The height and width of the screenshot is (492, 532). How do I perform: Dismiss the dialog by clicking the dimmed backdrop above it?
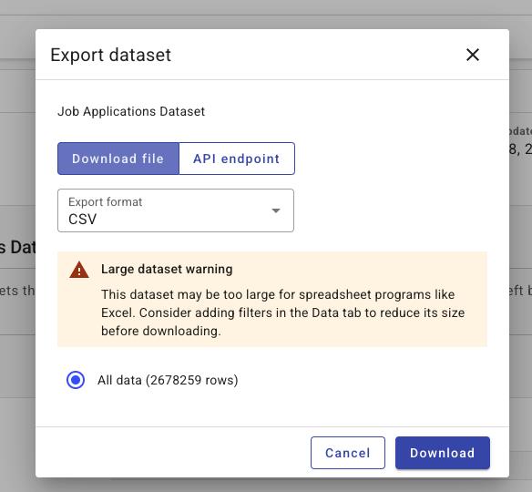[266, 14]
